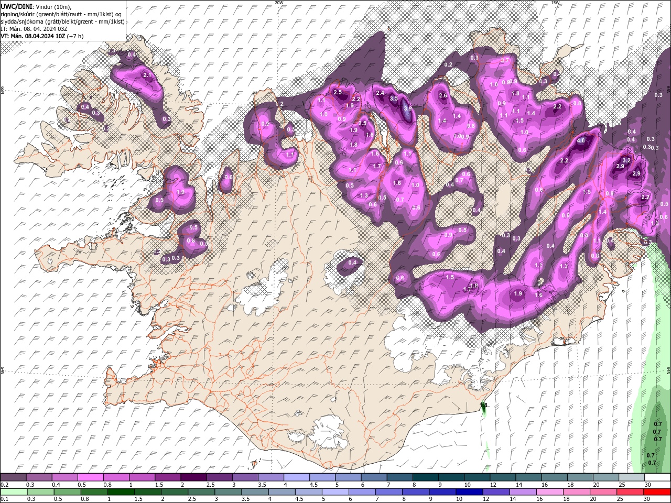The width and height of the screenshot is (671, 503).
Task: Select the snow legend swatch between 0.3 and 0.4
Action: click(39, 477)
